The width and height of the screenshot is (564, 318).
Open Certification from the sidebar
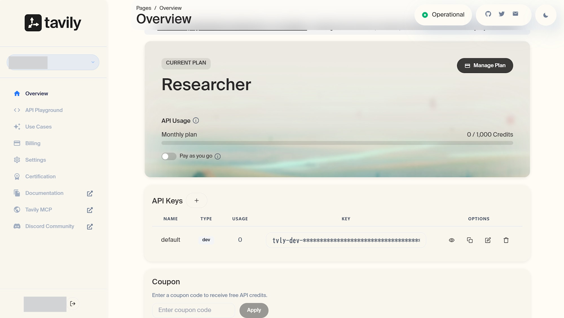point(35,177)
